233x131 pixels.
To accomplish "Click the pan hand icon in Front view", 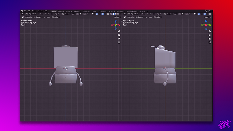I will click(119, 35).
